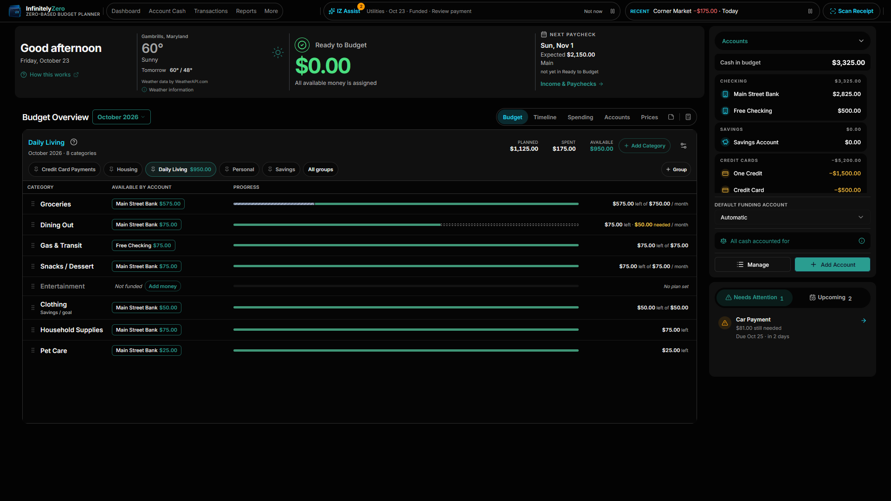Click Add Category button
The height and width of the screenshot is (501, 891).
coord(645,146)
